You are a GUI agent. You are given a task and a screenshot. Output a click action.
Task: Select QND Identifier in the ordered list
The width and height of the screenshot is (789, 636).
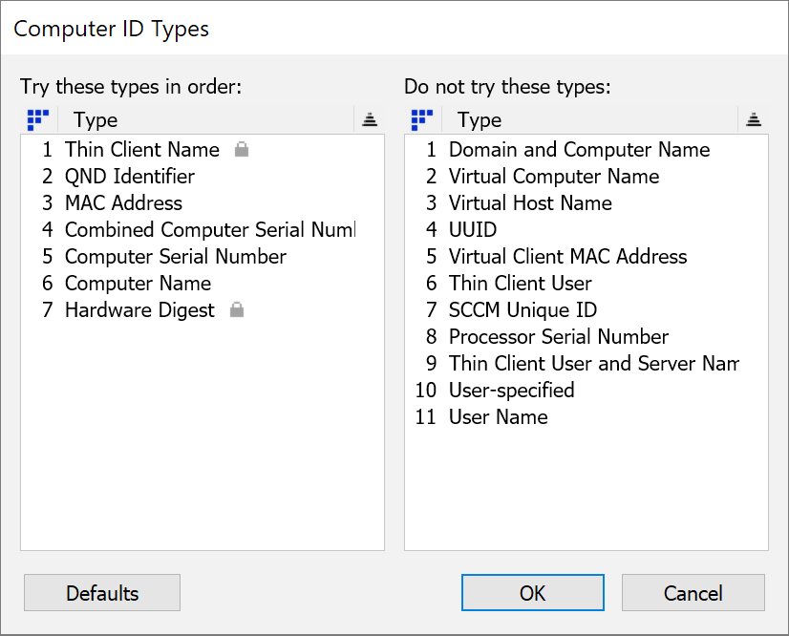130,177
